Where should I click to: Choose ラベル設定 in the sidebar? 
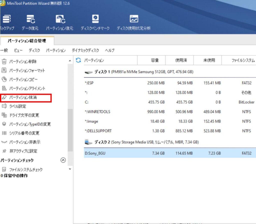coord(18,106)
